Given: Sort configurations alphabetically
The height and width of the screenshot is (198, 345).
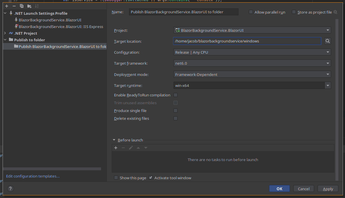Looking at the screenshot, I should 37,6.
